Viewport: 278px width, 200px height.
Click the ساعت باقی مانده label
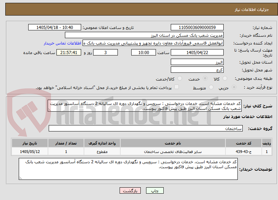coord(39,53)
